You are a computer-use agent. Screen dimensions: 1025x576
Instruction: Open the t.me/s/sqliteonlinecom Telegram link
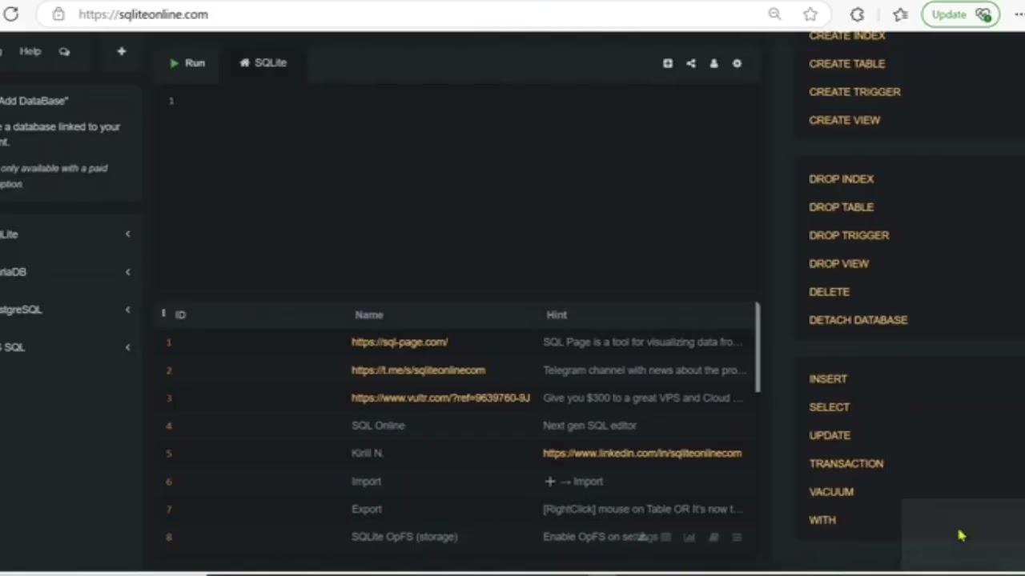418,370
